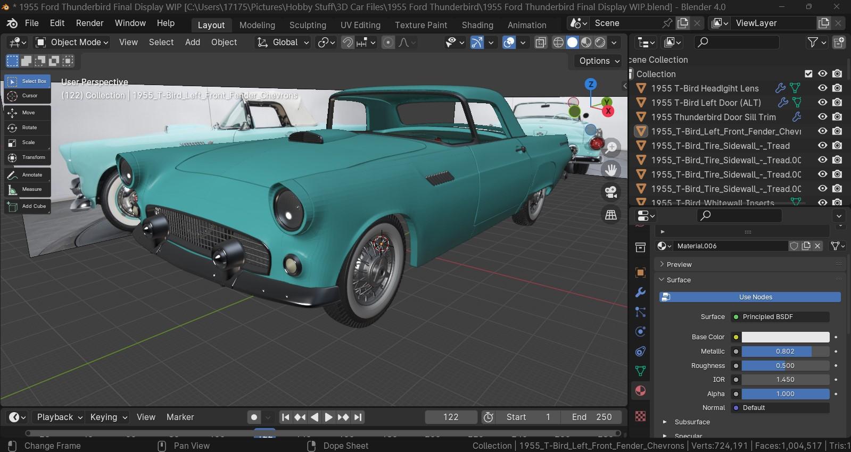Open Object Data properties tab

coord(641,371)
